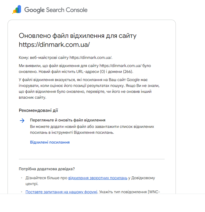Click heading "Оновлено файл відхилення для сайту"
Viewport: 205px width, 212px height.
pyautogui.click(x=77, y=36)
